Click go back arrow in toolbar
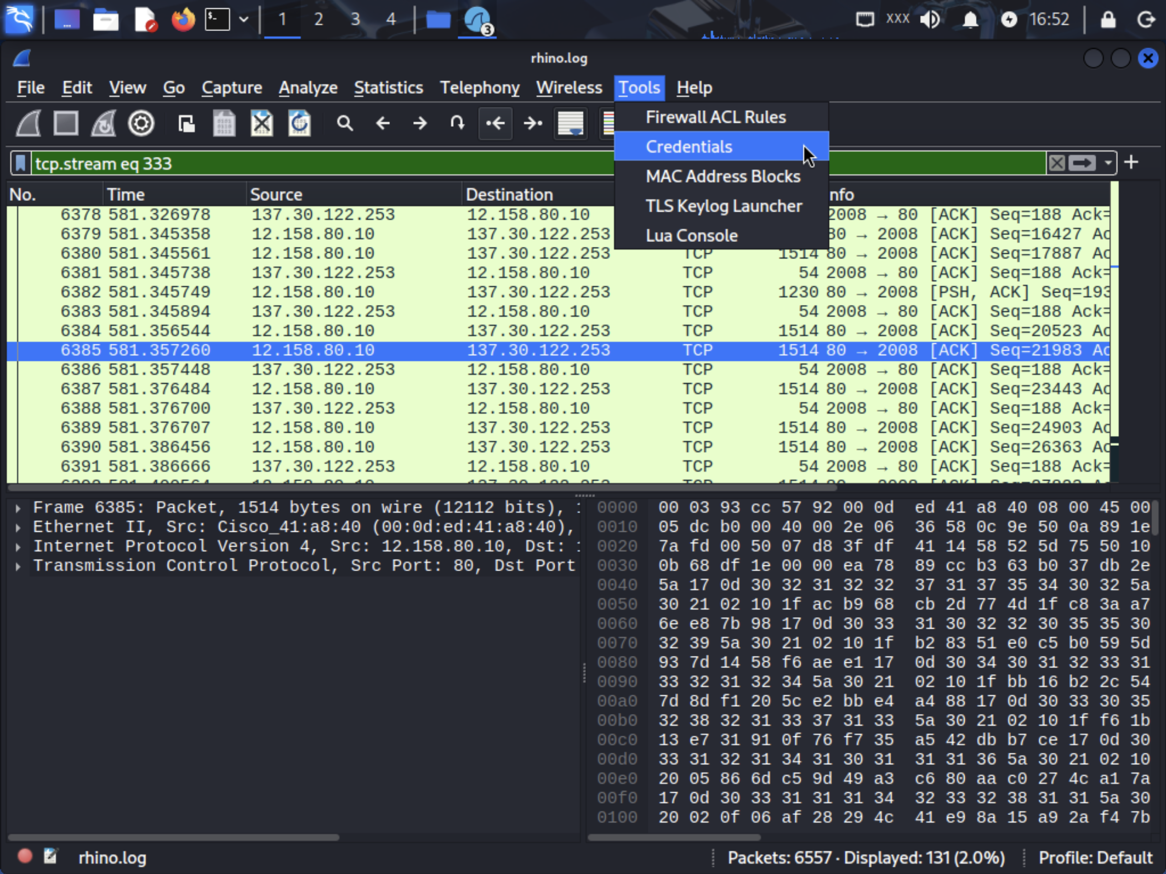The height and width of the screenshot is (874, 1166). [x=383, y=124]
